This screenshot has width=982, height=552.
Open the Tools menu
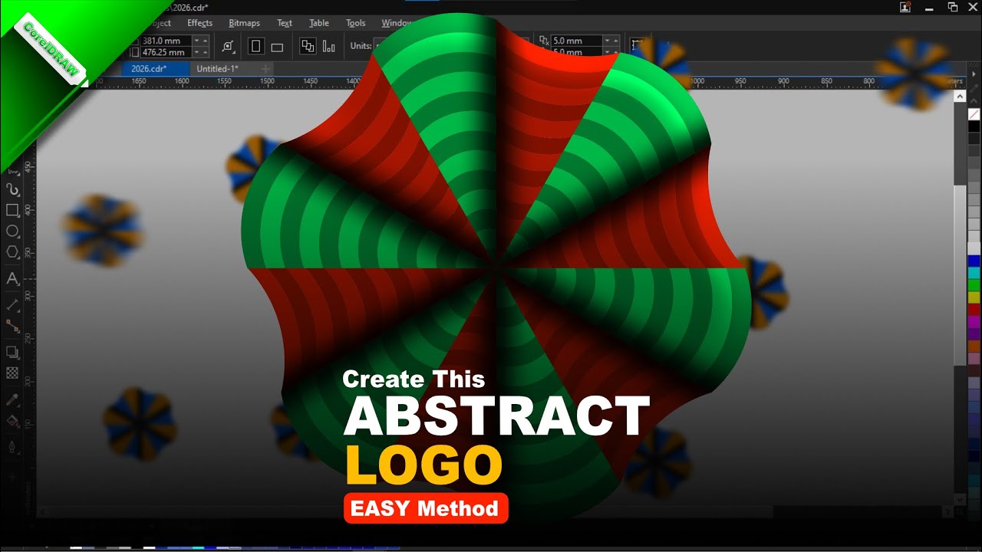(355, 23)
